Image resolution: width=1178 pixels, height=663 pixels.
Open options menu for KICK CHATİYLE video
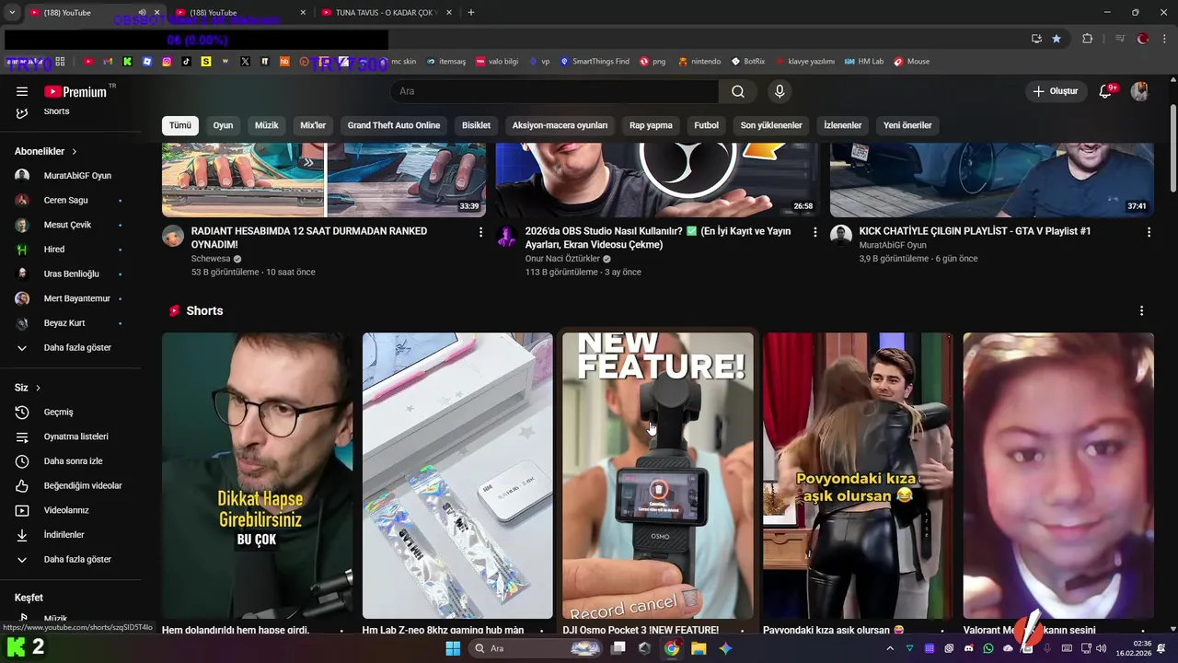pos(1149,232)
